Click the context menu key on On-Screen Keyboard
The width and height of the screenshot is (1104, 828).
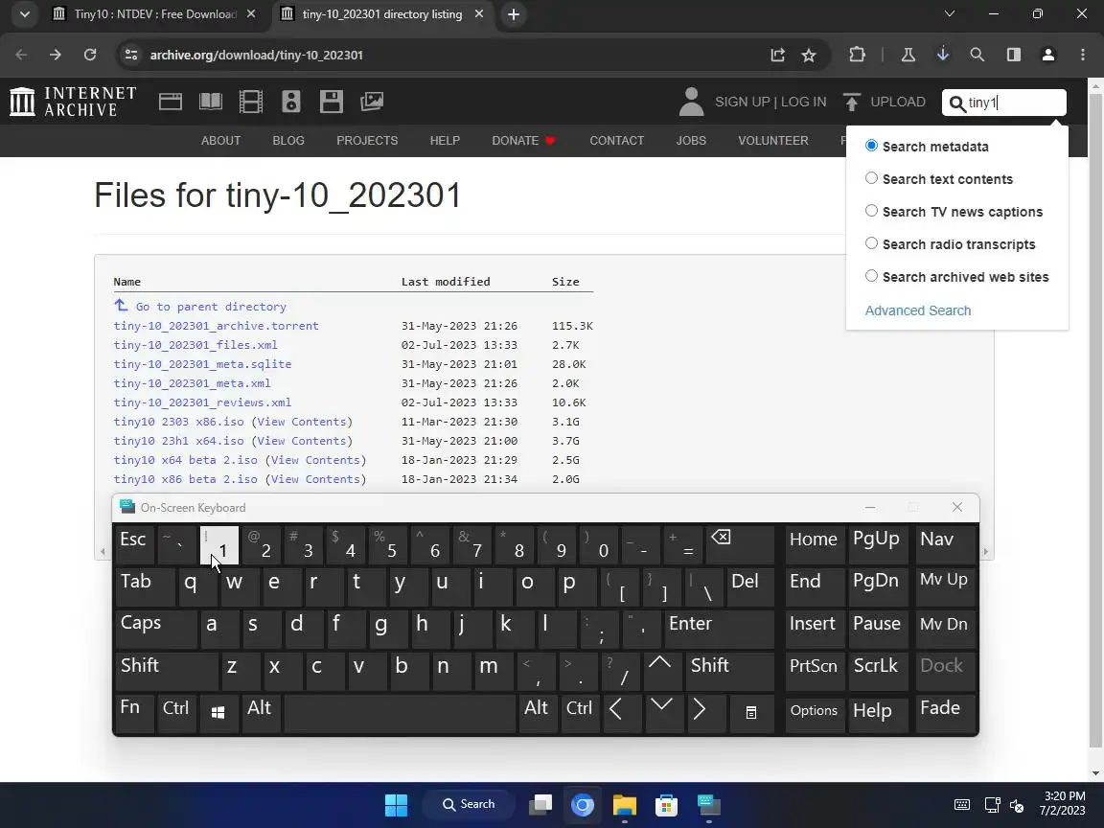tap(751, 713)
